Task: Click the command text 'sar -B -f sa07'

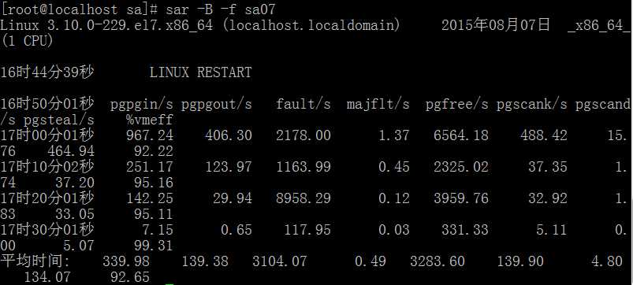Action: (x=221, y=9)
